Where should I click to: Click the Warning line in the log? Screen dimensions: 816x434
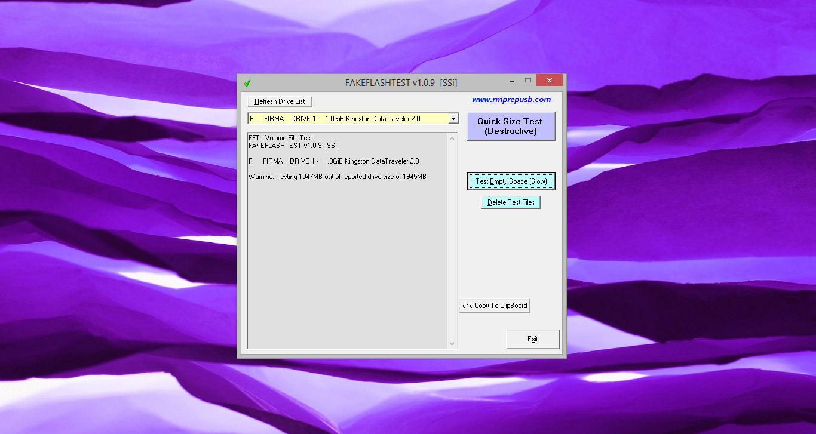point(337,177)
